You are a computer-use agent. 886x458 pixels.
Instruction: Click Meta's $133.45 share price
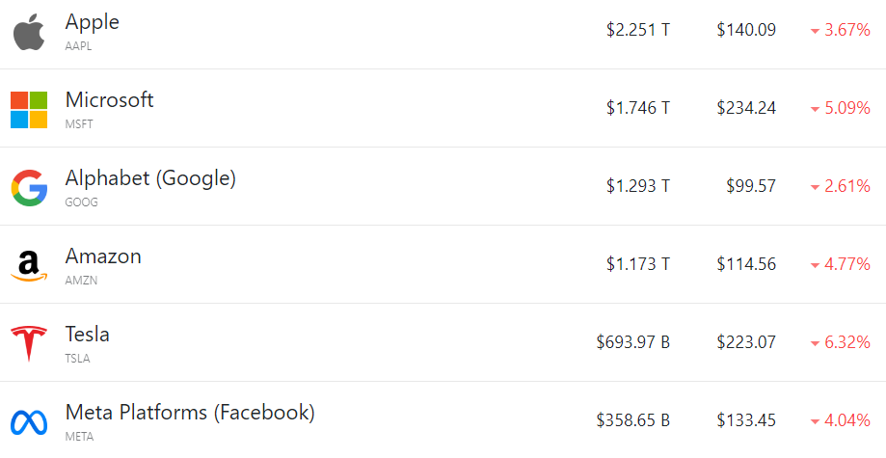pos(745,420)
